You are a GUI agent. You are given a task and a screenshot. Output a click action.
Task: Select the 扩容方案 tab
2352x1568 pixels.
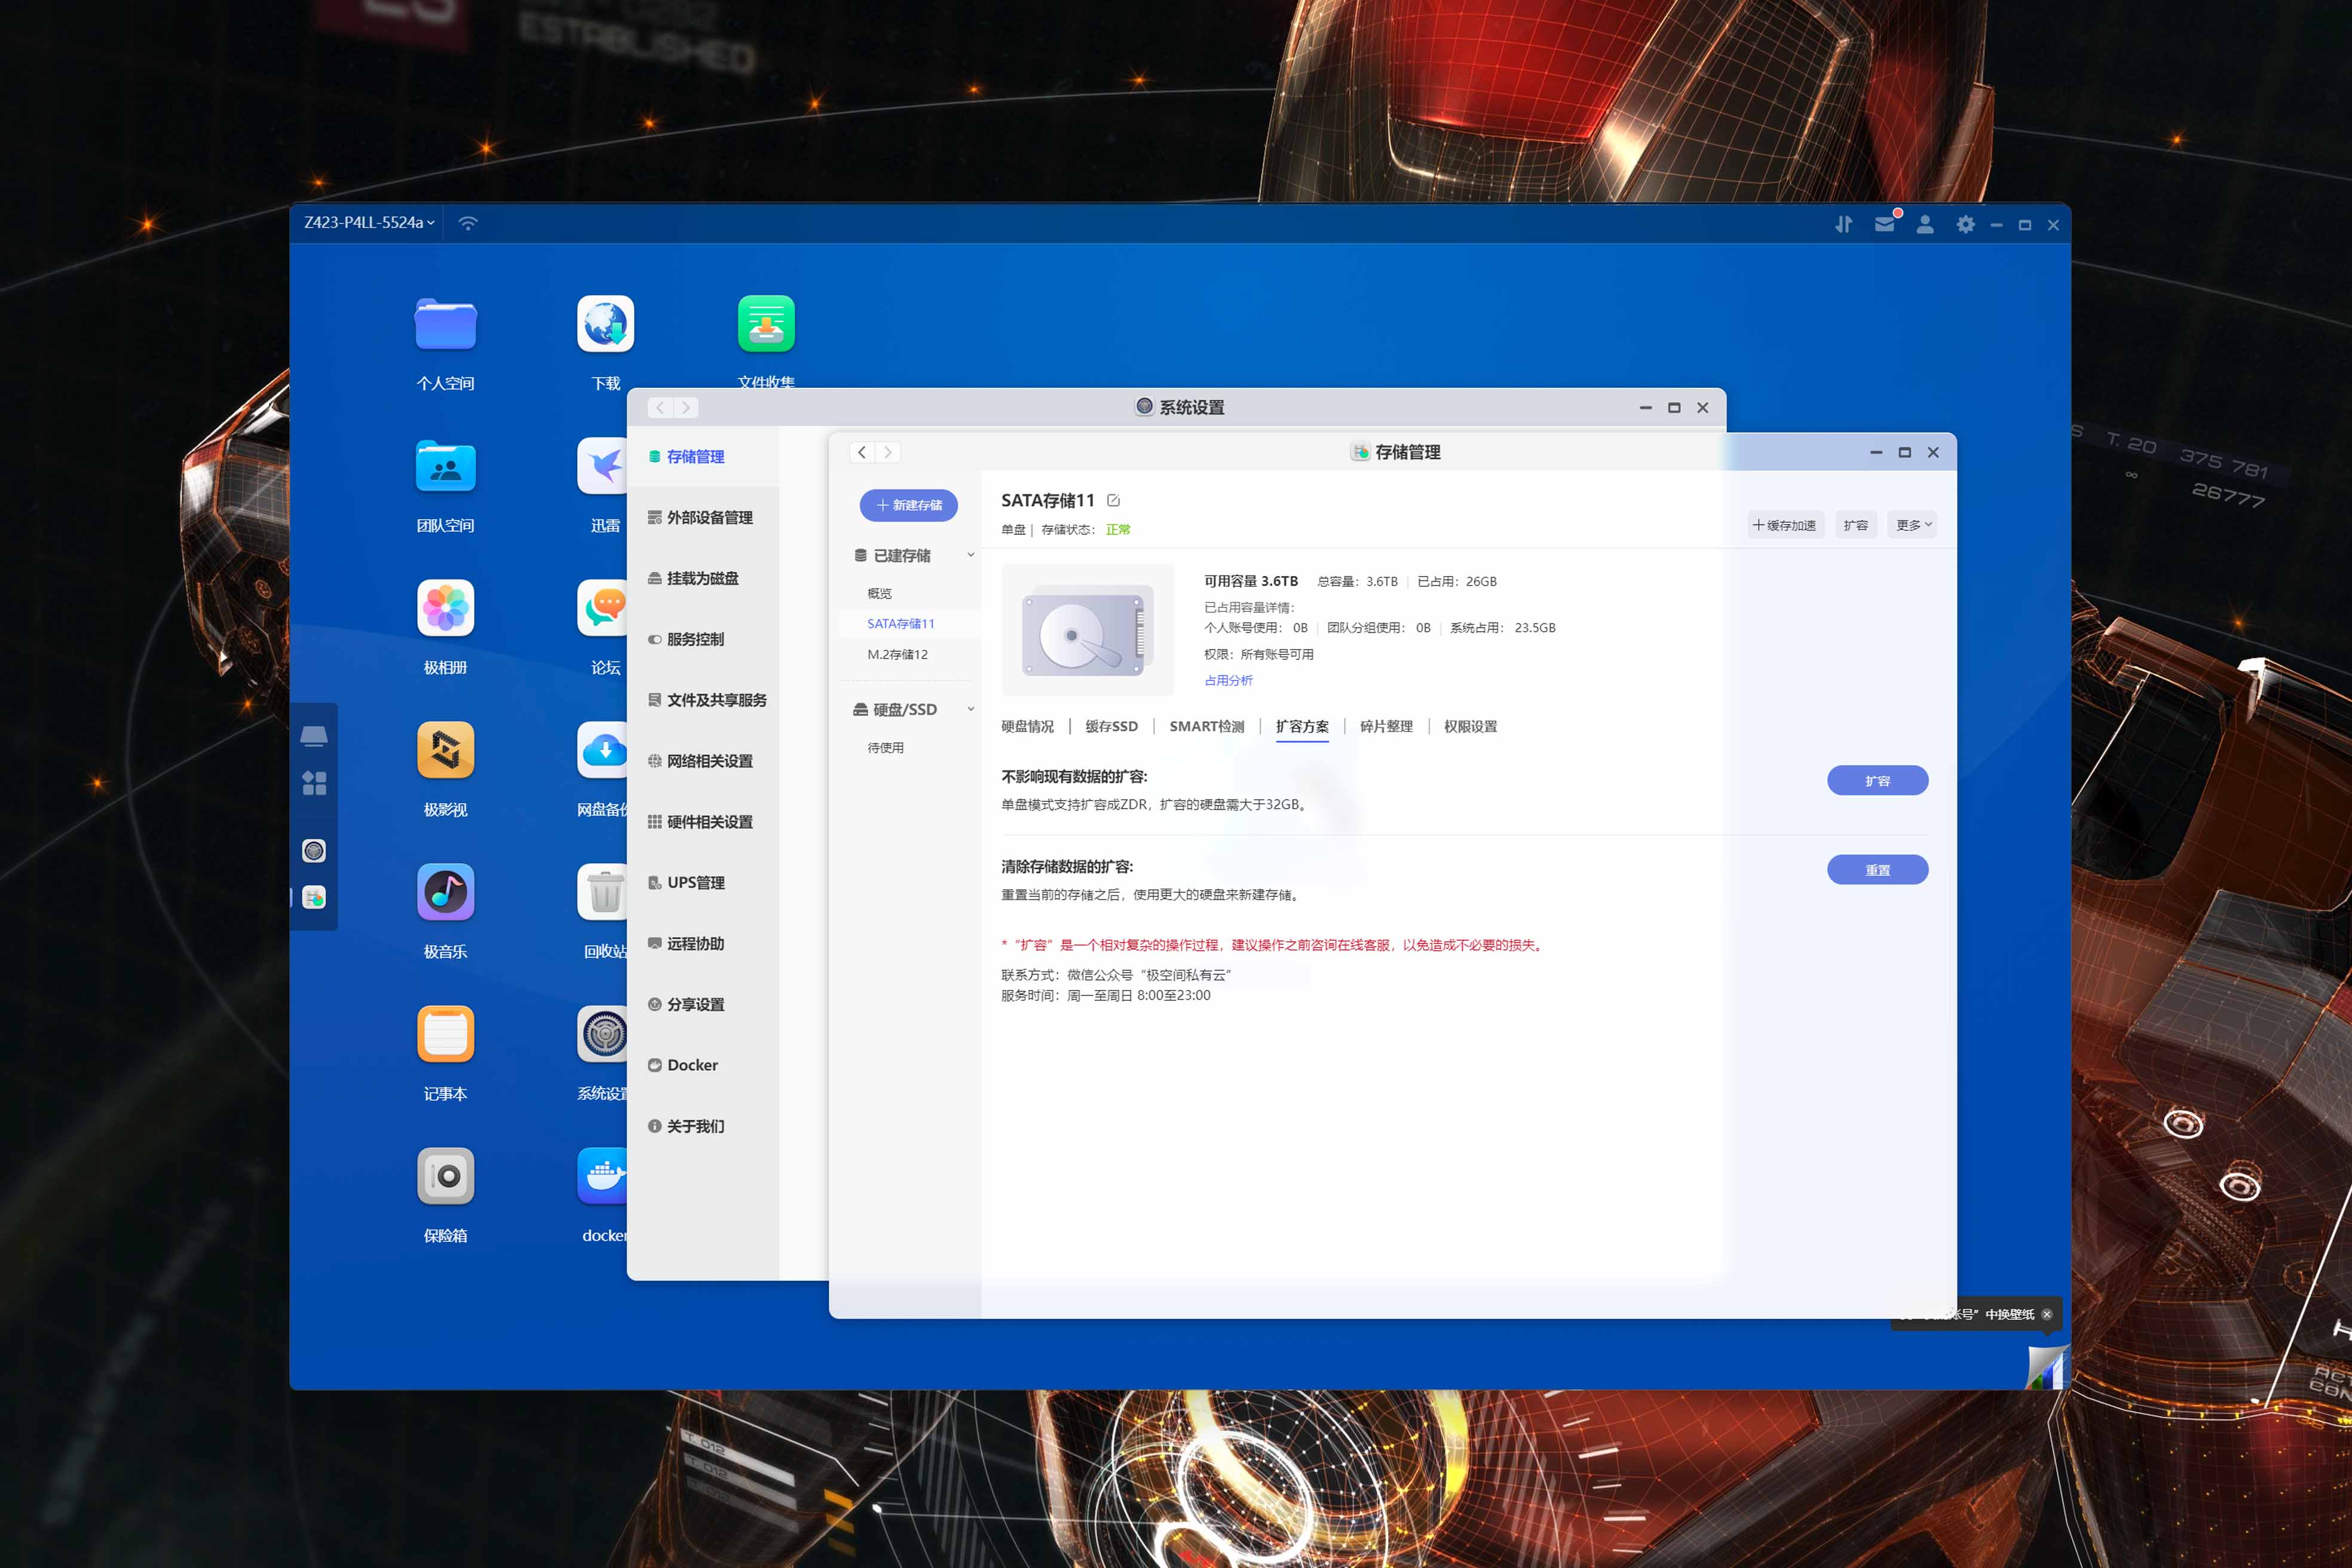tap(1302, 726)
